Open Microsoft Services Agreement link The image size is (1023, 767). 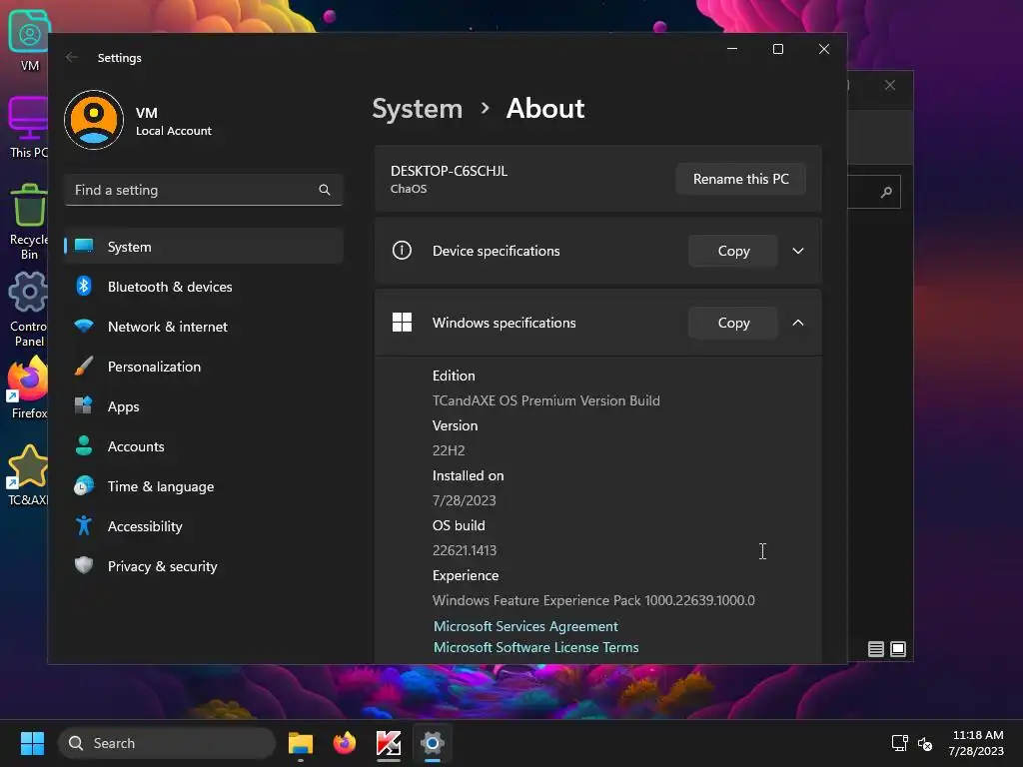[525, 626]
